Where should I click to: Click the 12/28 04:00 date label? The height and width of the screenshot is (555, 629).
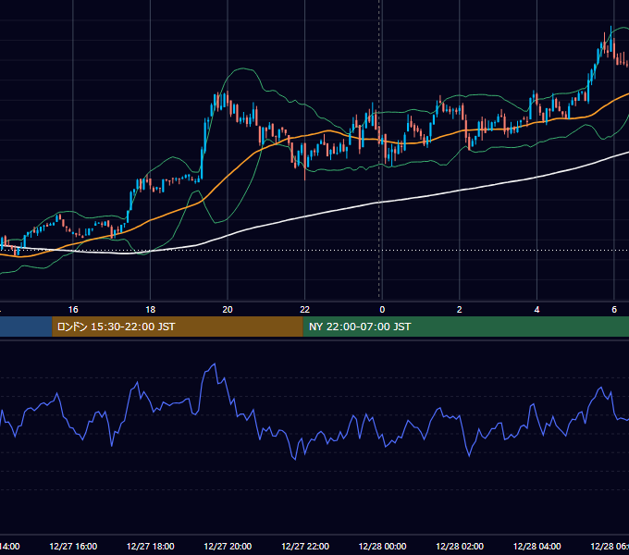click(x=537, y=547)
